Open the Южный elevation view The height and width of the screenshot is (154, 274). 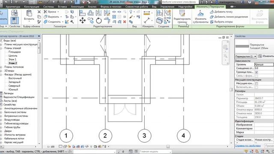pos(13,89)
